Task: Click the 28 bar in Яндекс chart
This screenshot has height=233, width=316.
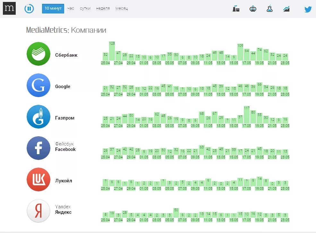Action: [125, 214]
